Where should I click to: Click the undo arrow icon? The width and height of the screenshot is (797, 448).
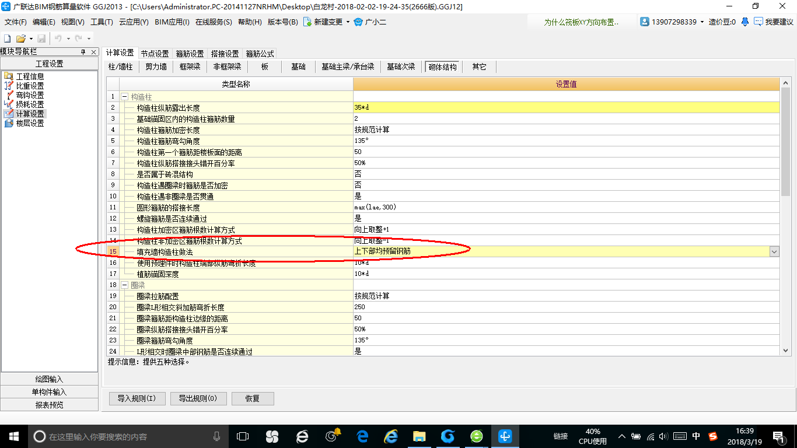(x=58, y=38)
